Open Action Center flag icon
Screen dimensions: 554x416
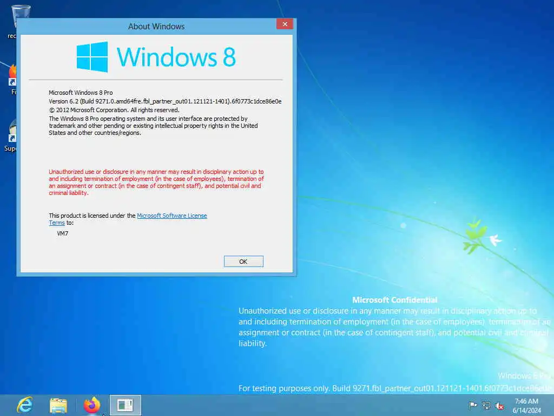[473, 405]
